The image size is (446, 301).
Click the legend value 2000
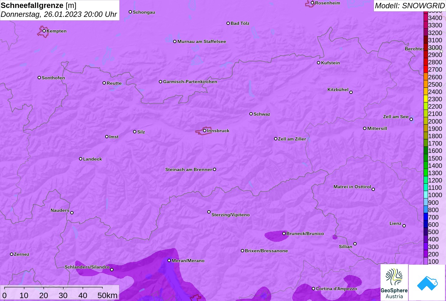pos(435,121)
